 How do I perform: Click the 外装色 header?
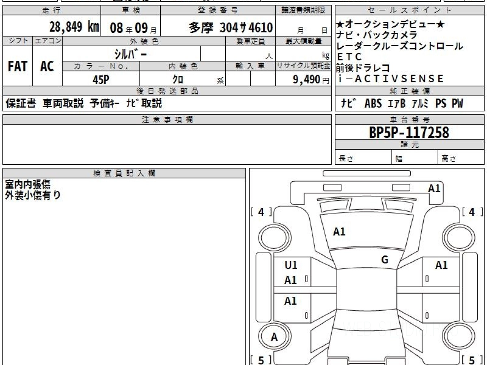click(144, 41)
